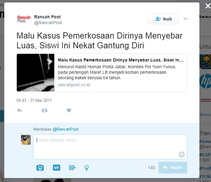Expand the tweet options chevron menu
211x182 pixels.
(185, 19)
